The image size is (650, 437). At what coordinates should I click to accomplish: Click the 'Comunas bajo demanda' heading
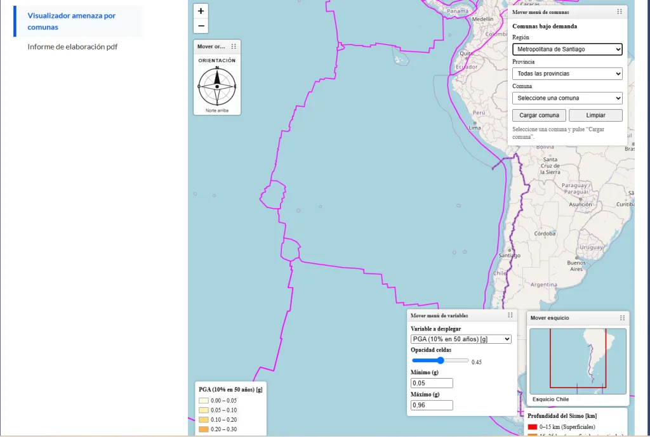[x=544, y=26]
